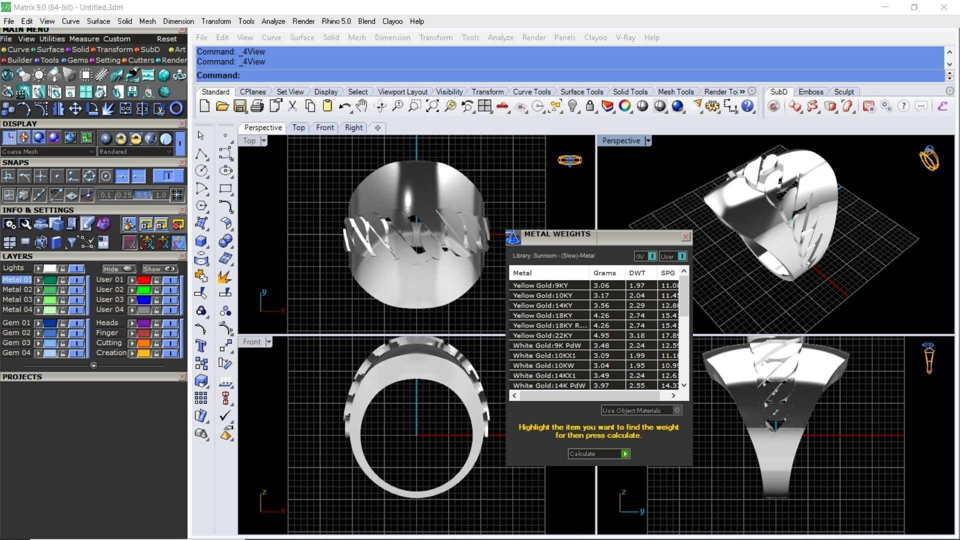Screen dimensions: 960x540
Task: Click the funnel selection filter icon
Action: coord(71,242)
